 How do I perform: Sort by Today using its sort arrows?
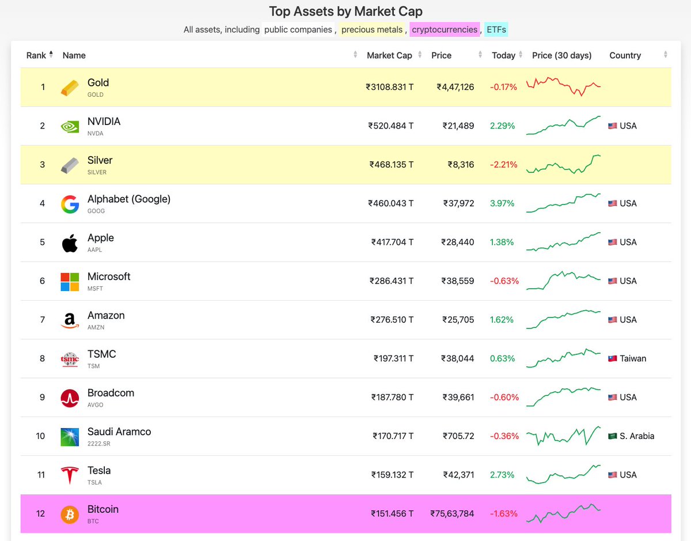pyautogui.click(x=521, y=55)
